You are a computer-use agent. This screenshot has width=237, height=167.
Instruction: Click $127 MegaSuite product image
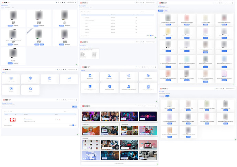(39, 34)
